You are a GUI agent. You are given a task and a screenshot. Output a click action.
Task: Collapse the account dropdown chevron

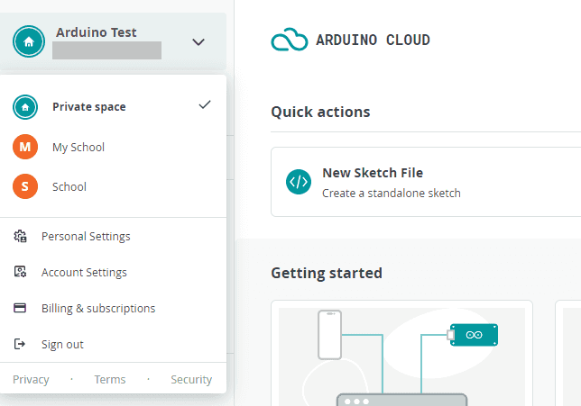[198, 41]
